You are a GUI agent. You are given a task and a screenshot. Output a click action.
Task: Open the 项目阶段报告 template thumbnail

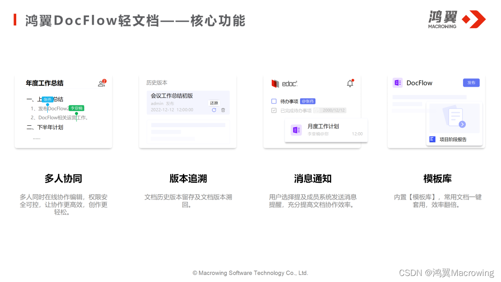coord(454,124)
